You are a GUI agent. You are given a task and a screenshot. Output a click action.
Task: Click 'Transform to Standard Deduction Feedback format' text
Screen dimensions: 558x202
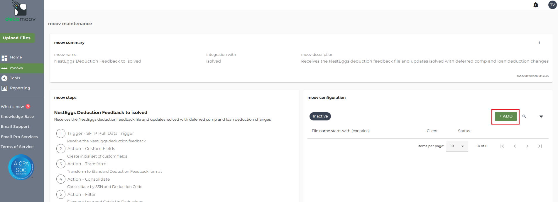(114, 172)
